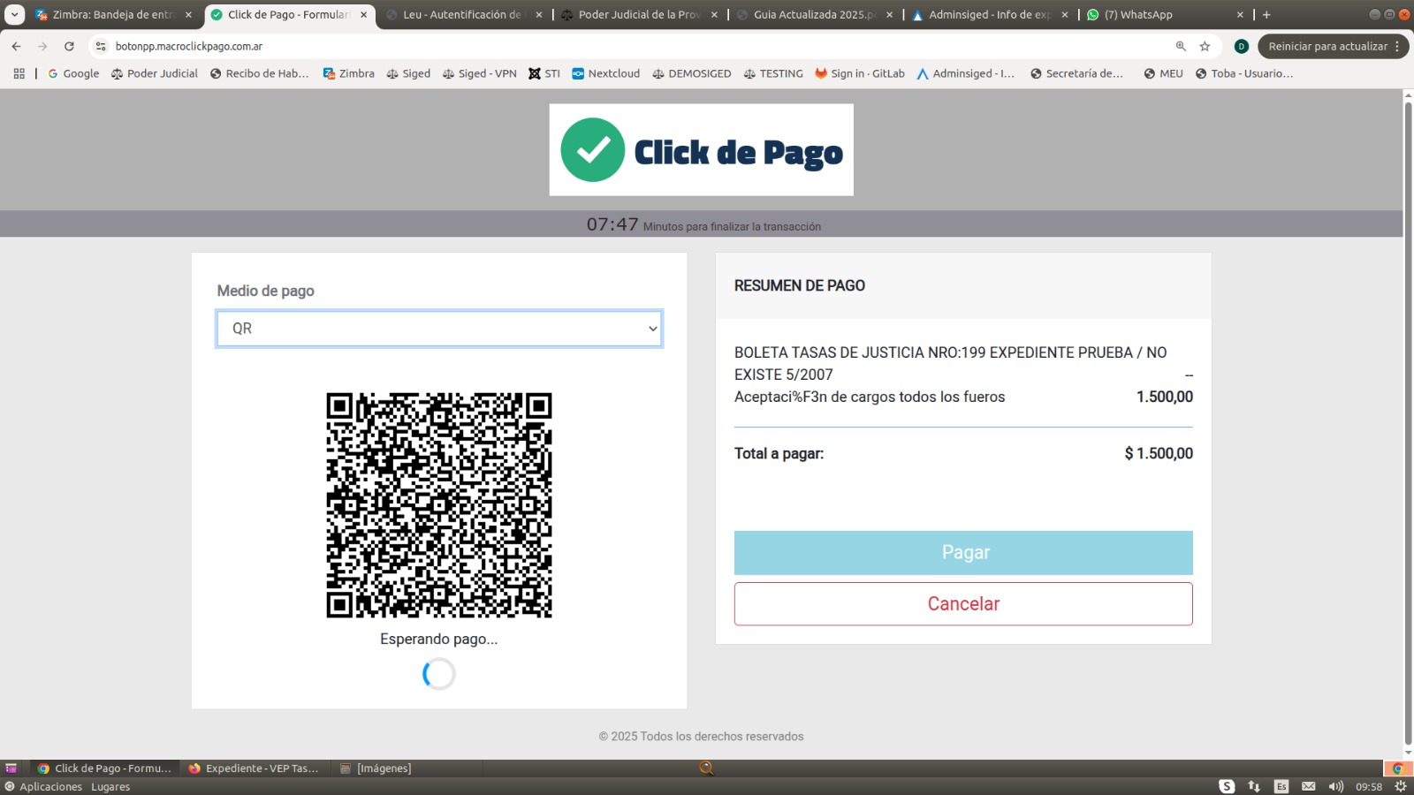Viewport: 1414px width, 795px height.
Task: Click the Click de Pago logo
Action: click(x=702, y=150)
